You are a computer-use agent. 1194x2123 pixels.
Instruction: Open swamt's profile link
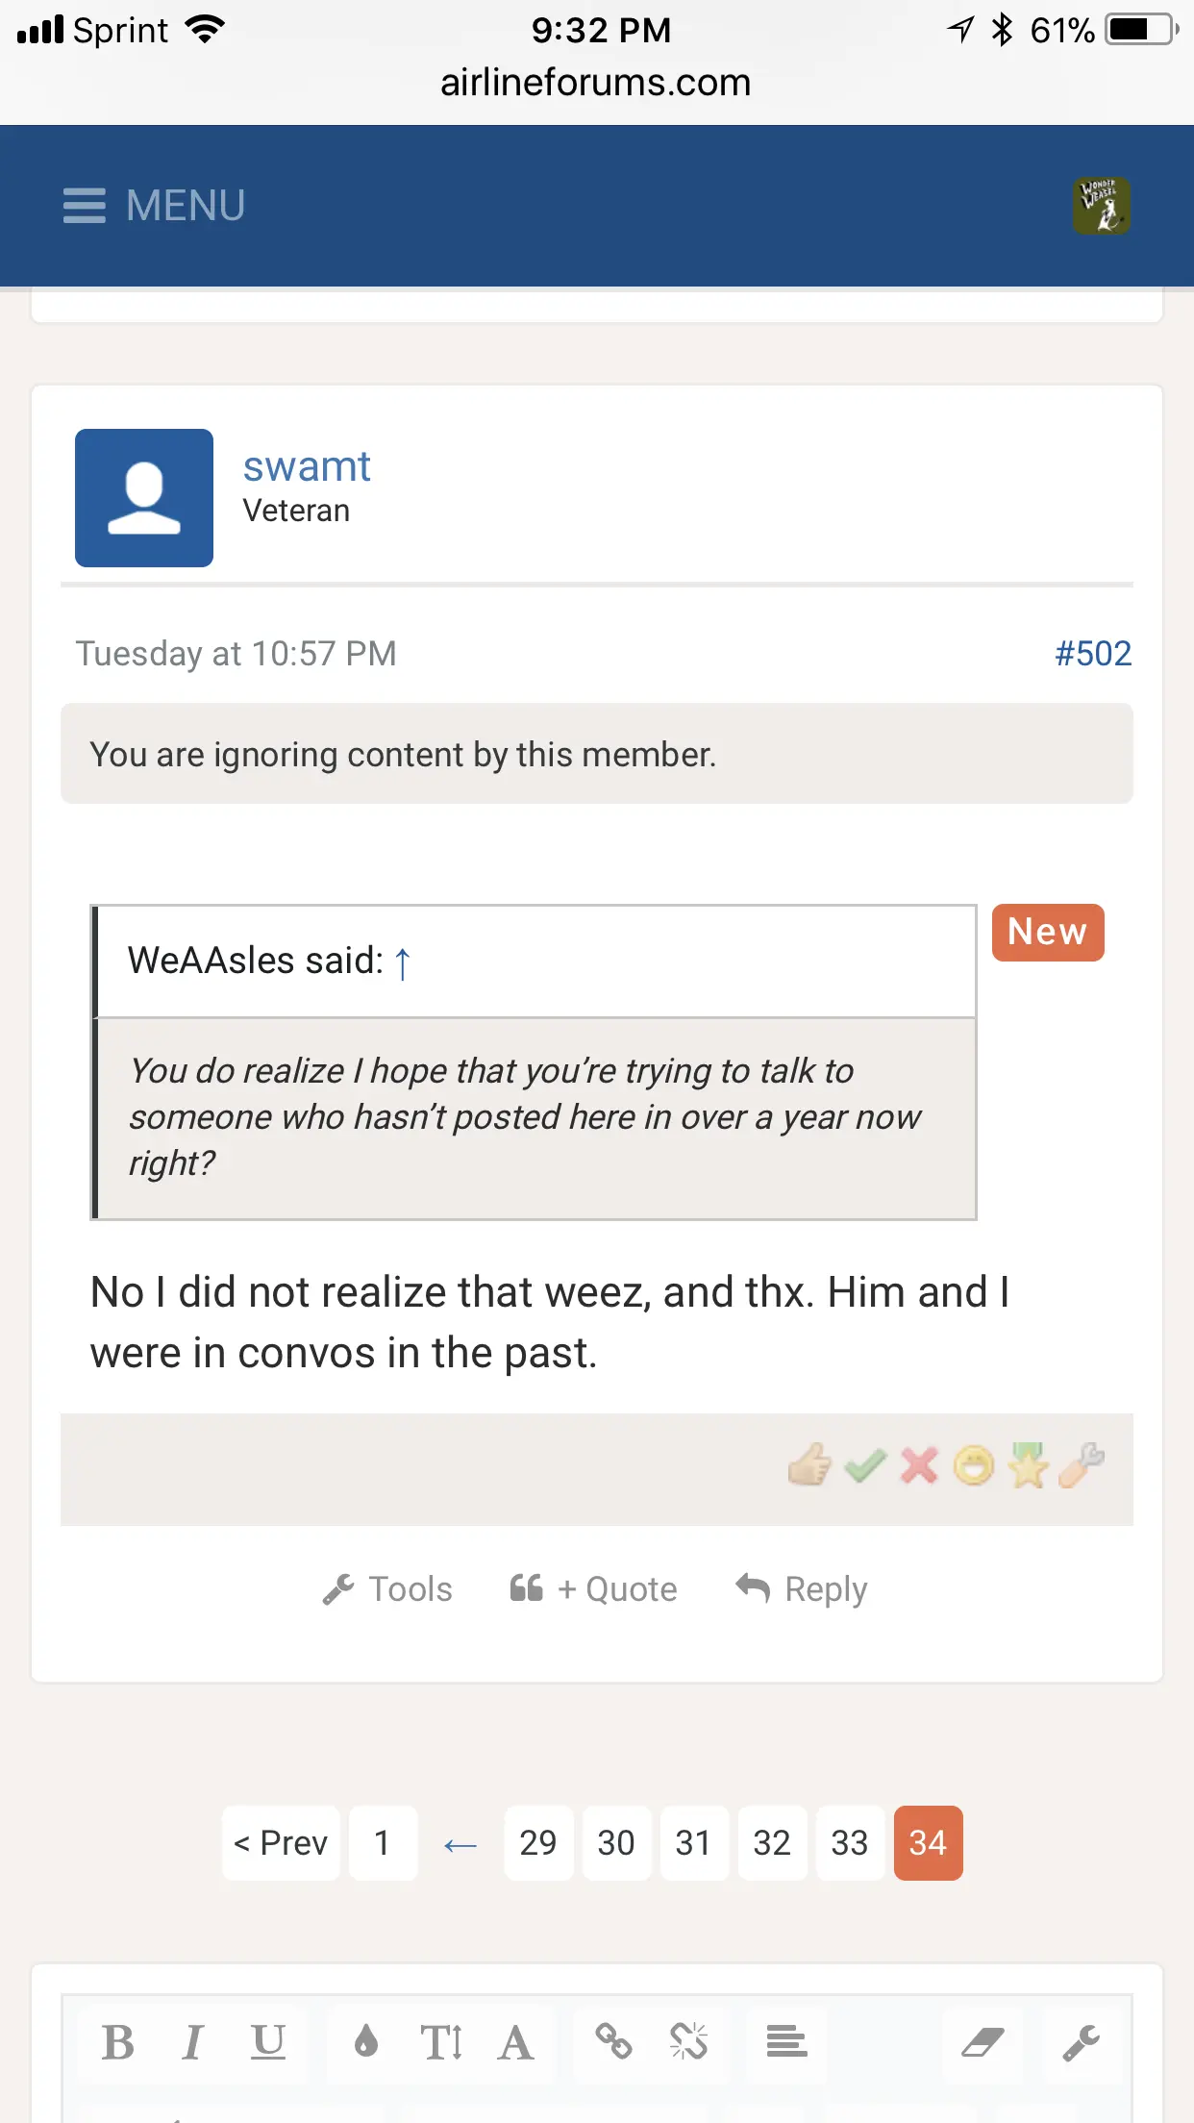pos(306,467)
